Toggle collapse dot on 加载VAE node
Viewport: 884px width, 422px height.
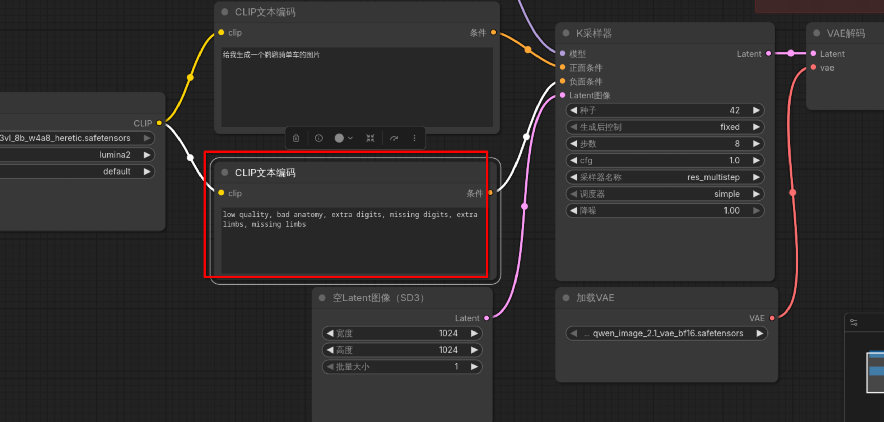[566, 298]
